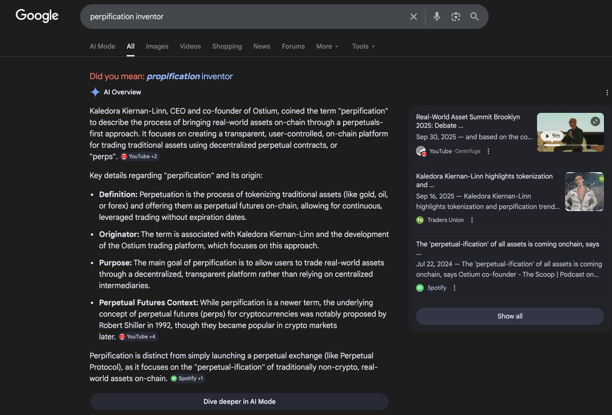Open the Google logo homepage link

pyautogui.click(x=37, y=16)
